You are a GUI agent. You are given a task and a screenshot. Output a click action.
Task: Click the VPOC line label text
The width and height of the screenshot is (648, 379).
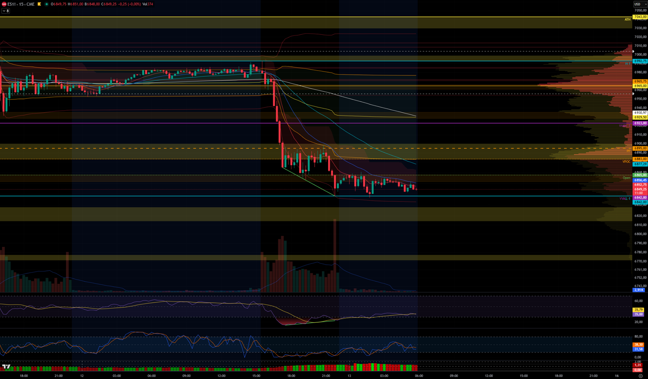click(x=626, y=162)
